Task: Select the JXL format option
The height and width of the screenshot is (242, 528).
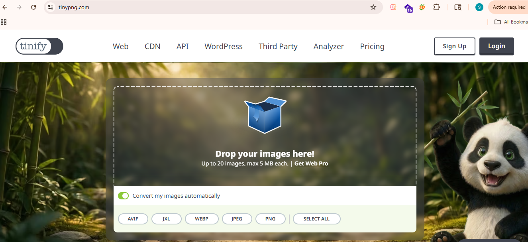Action: pos(167,219)
